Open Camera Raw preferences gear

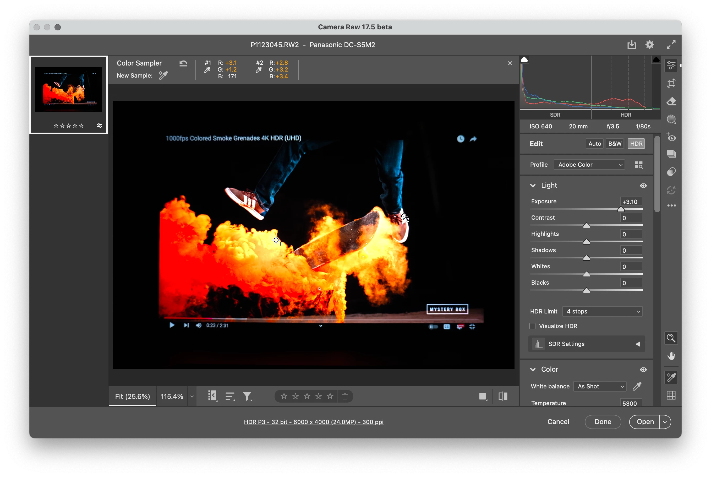(650, 45)
